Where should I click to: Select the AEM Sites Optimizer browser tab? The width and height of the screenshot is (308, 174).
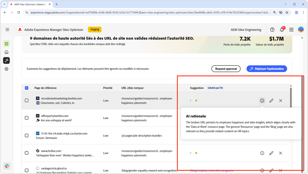[x=30, y=4]
